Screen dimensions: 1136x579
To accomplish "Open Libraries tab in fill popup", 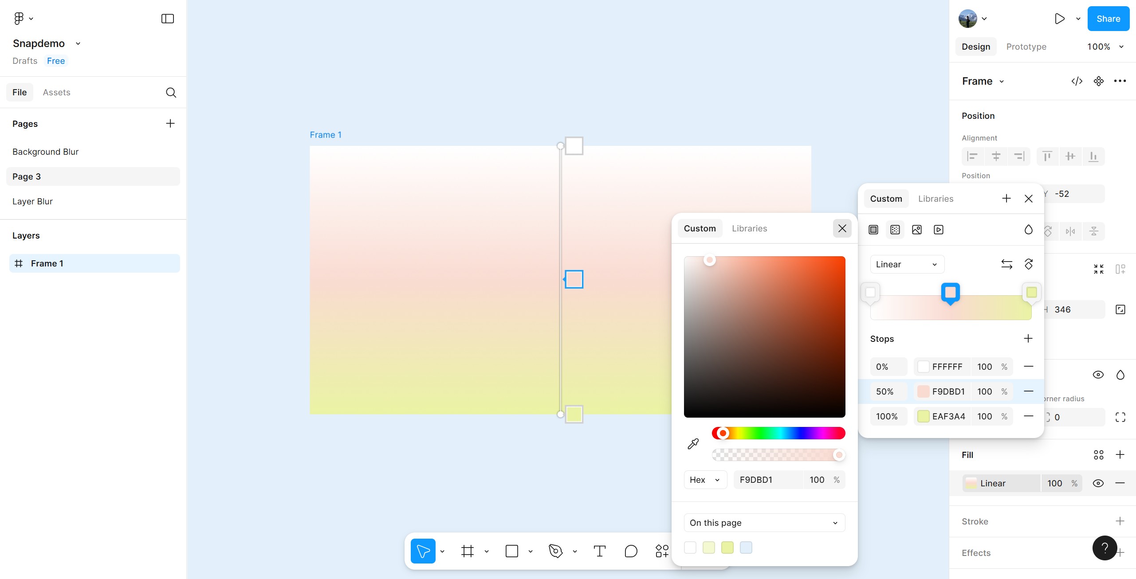I will pyautogui.click(x=936, y=199).
